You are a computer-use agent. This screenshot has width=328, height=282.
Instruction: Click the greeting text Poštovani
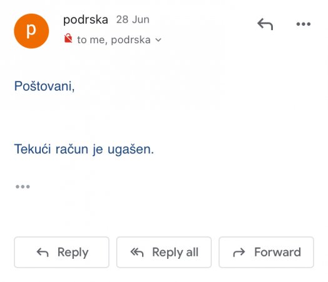pos(44,86)
